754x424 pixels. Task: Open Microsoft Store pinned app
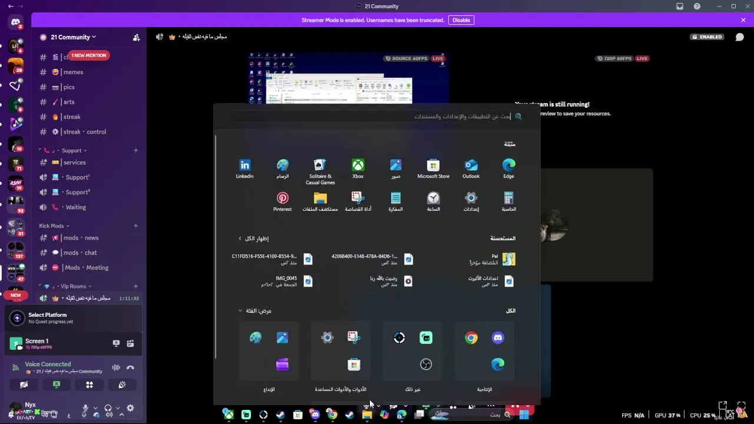433,168
